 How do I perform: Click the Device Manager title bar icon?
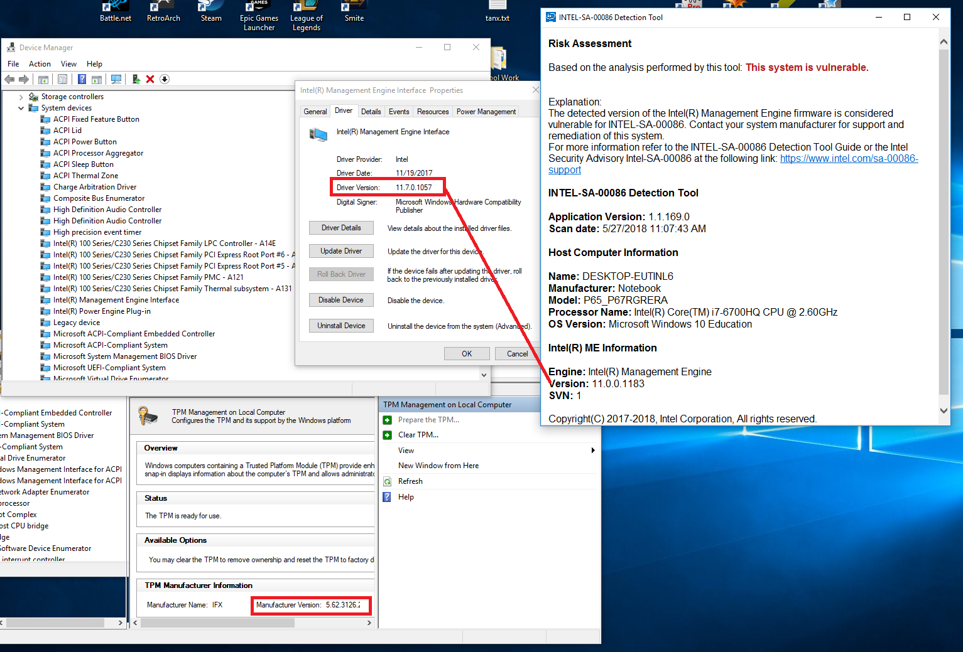pos(11,47)
